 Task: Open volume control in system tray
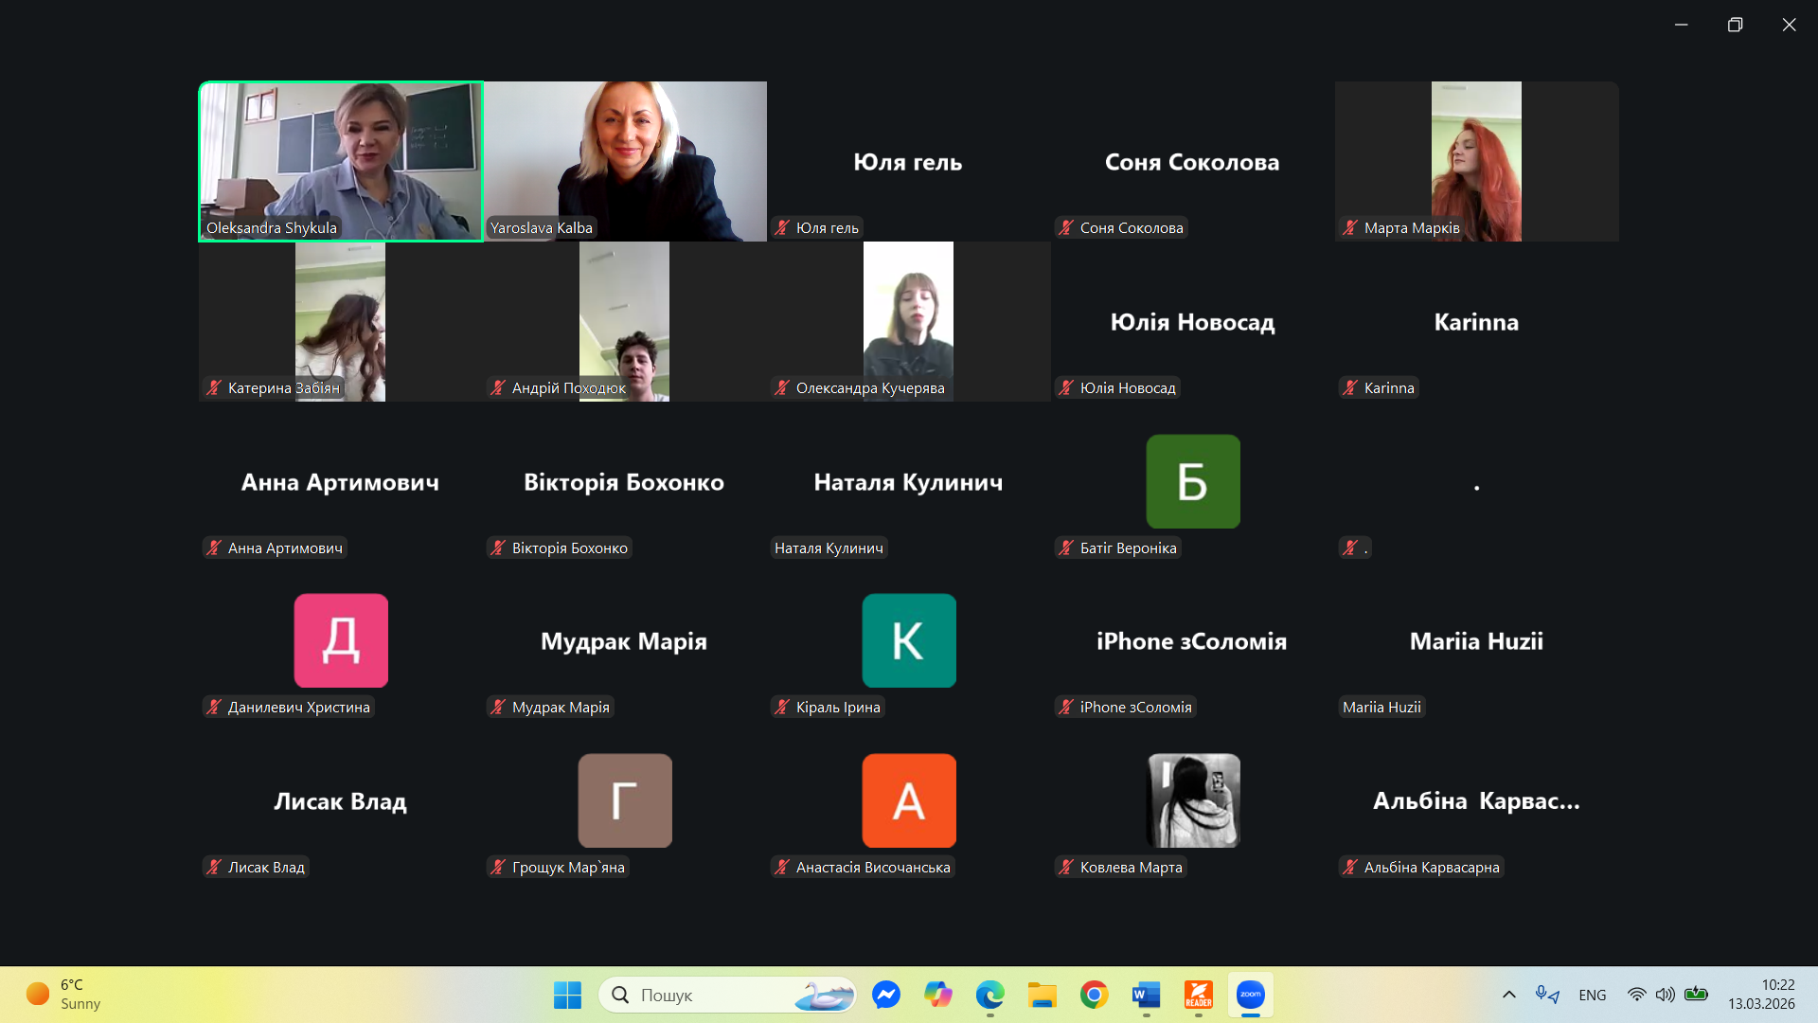tap(1665, 995)
